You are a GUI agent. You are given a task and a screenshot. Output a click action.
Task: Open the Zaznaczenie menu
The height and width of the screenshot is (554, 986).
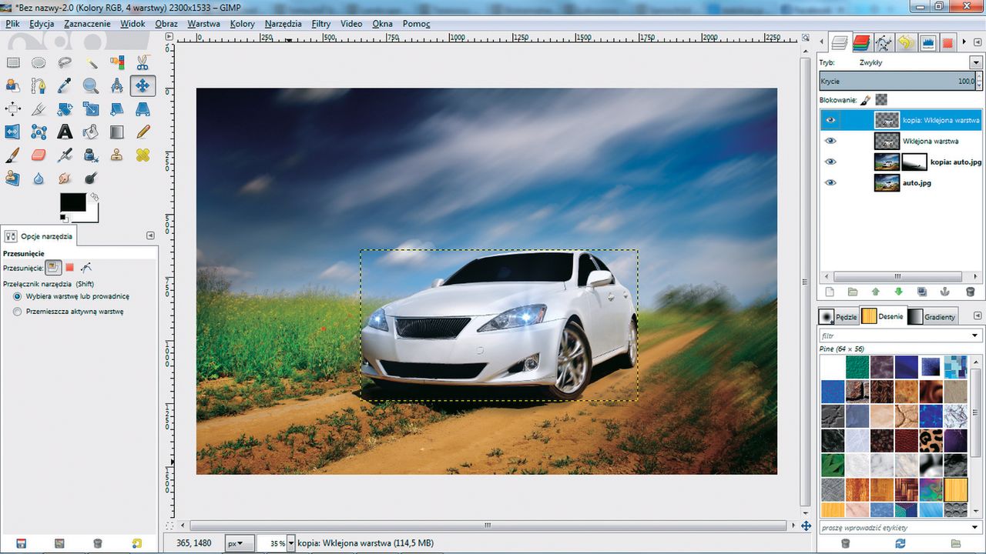87,24
